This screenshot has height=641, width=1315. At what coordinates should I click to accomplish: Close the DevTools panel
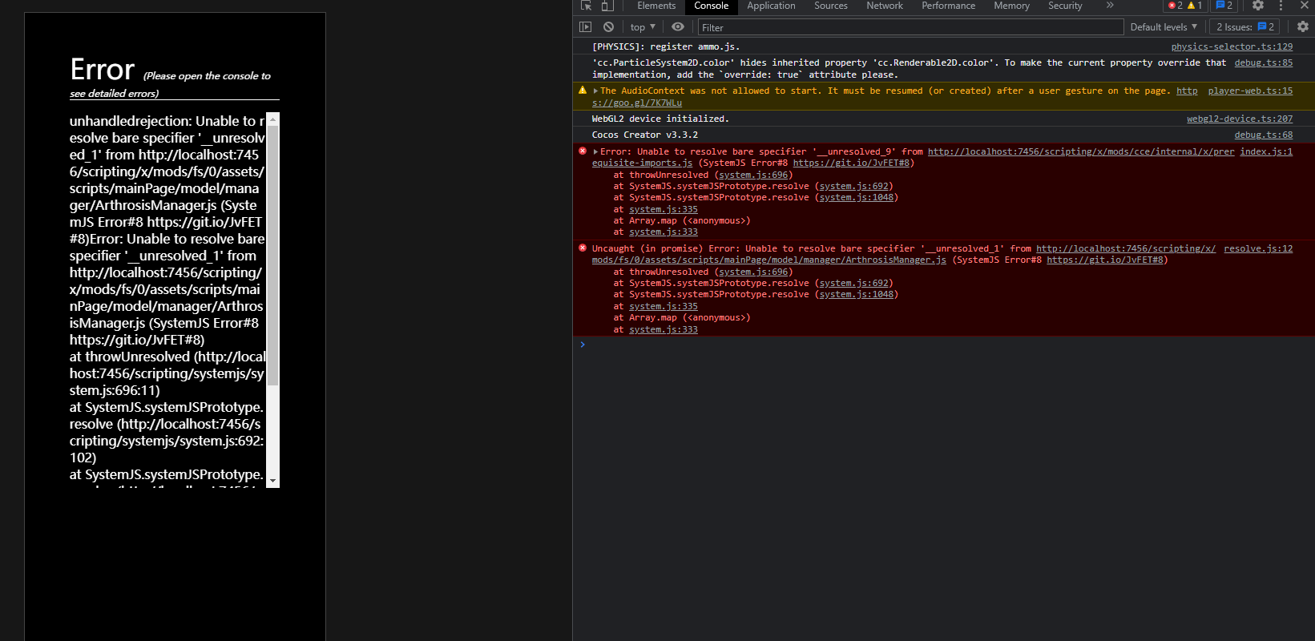1304,6
